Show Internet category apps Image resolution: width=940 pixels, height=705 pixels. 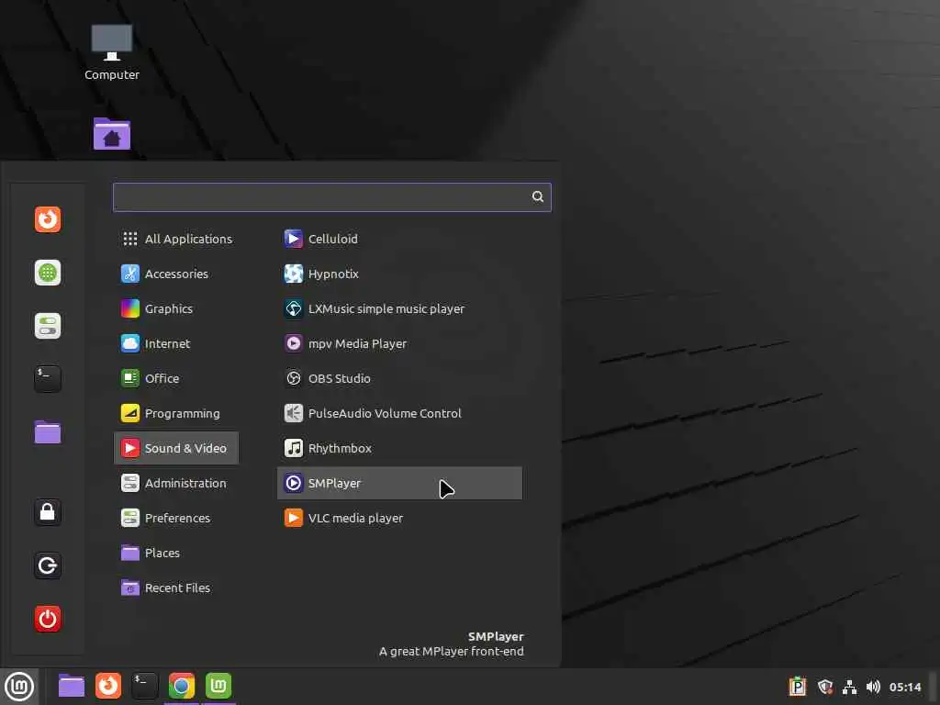[x=176, y=343]
